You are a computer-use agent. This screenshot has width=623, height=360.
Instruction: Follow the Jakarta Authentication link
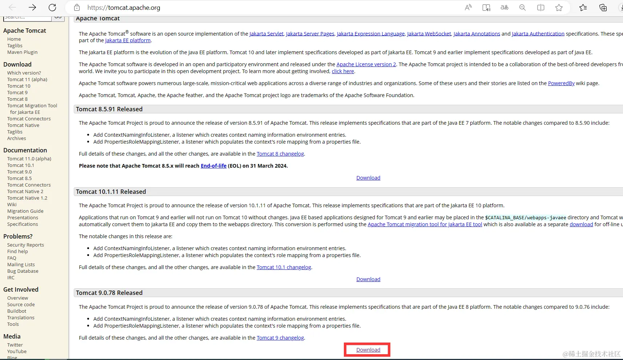point(538,34)
